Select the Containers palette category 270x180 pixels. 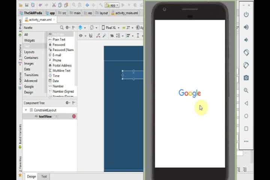coord(31,58)
